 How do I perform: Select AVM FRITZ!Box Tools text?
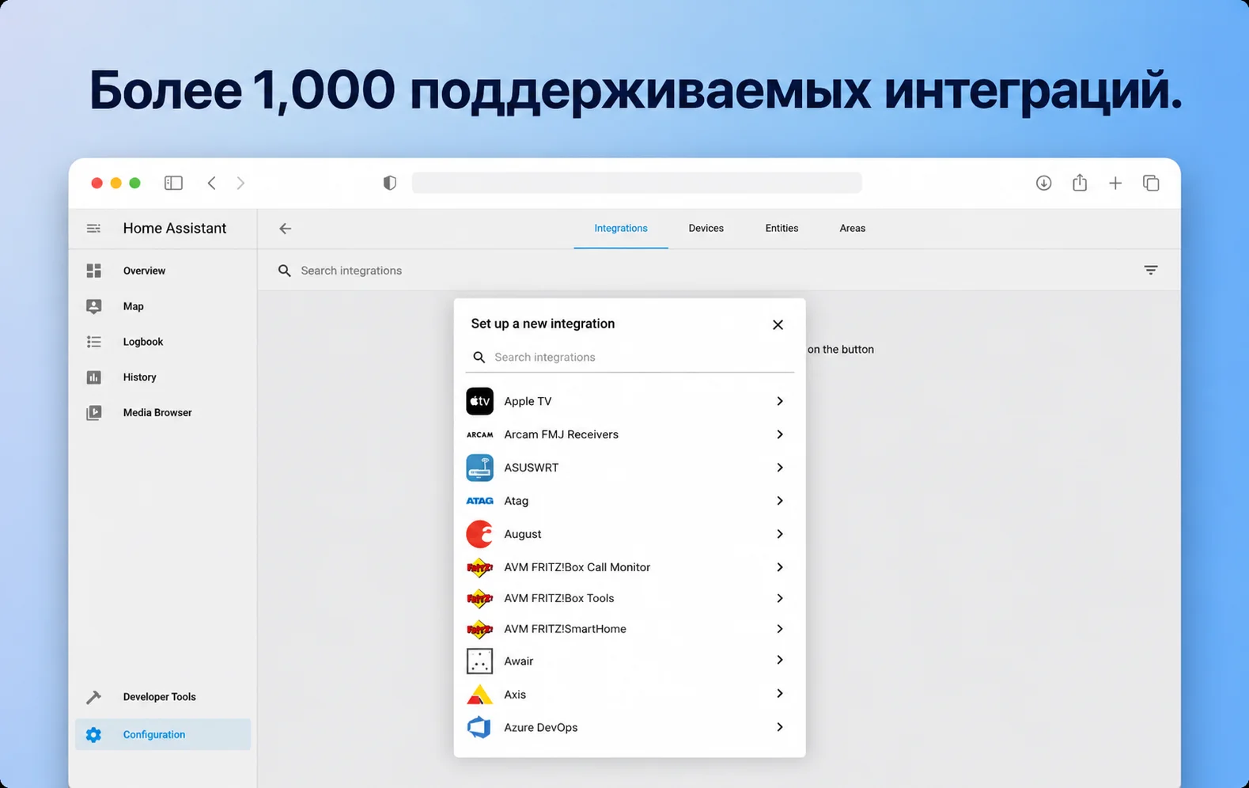coord(559,598)
